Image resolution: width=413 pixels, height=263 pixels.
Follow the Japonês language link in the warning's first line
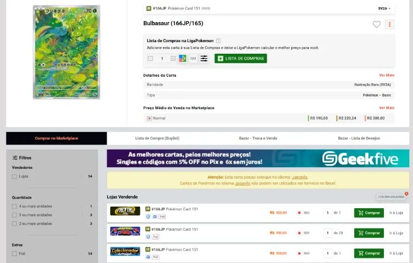300,178
